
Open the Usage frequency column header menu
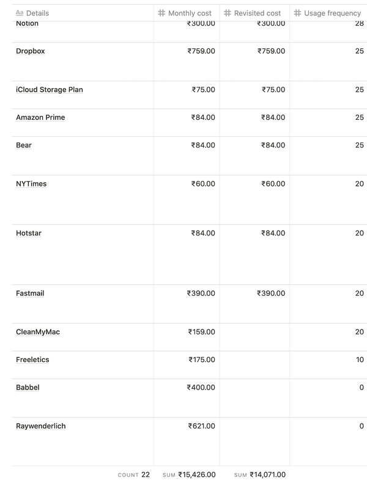[x=328, y=13]
